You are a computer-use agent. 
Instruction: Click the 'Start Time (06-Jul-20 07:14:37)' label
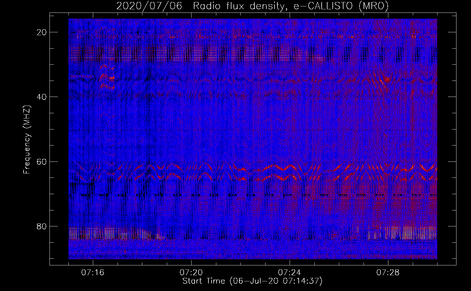pos(252,281)
